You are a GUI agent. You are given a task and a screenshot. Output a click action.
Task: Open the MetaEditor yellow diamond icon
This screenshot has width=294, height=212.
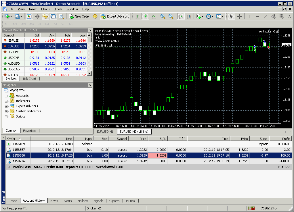coord(95,16)
